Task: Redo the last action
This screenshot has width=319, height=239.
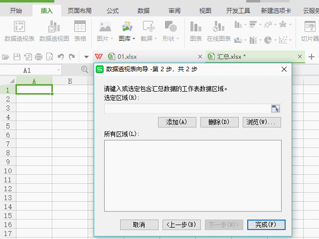Action: [72, 57]
